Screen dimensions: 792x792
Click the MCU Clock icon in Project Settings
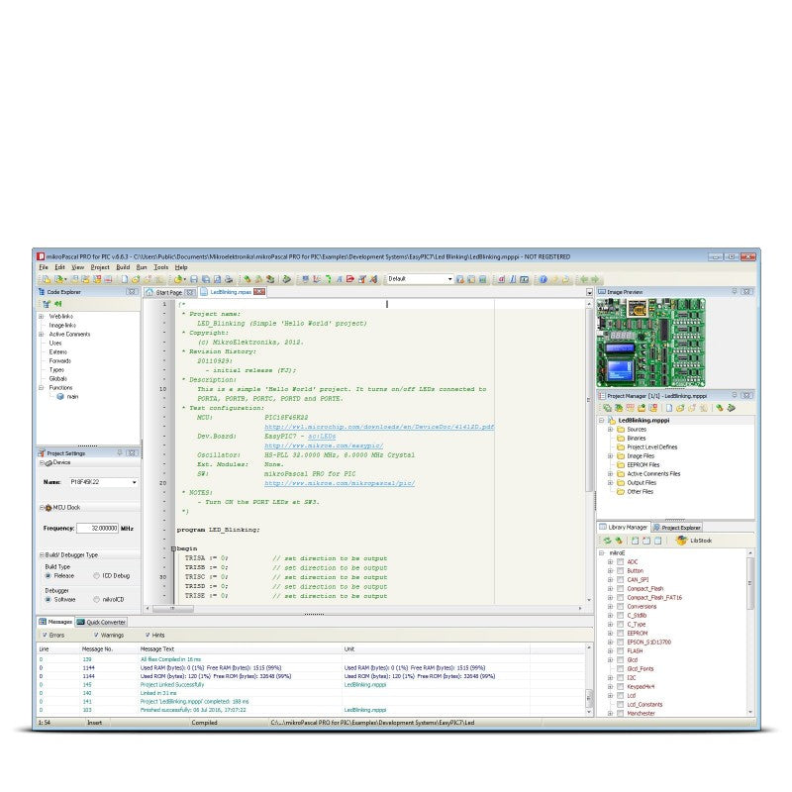[x=50, y=508]
